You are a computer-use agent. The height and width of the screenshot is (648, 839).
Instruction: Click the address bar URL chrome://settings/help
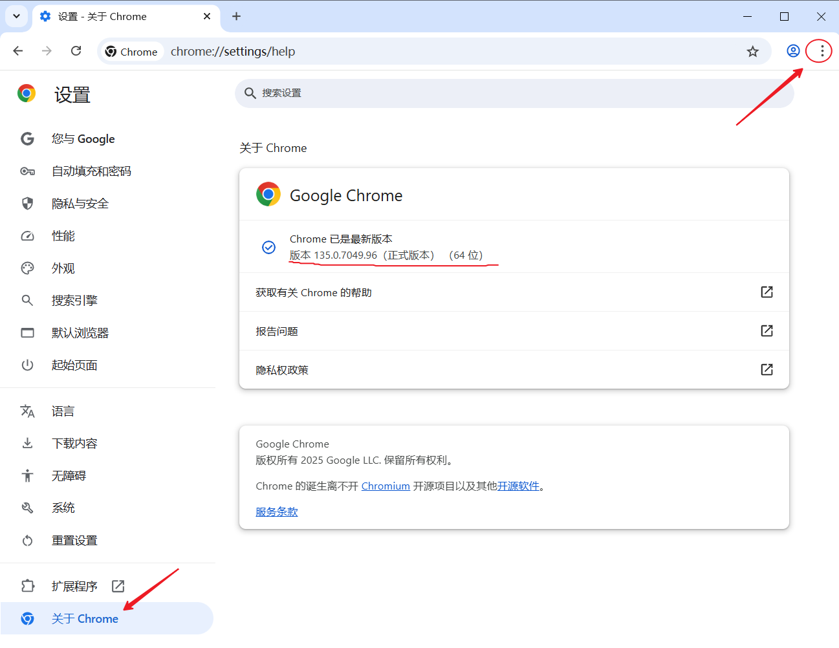(233, 52)
